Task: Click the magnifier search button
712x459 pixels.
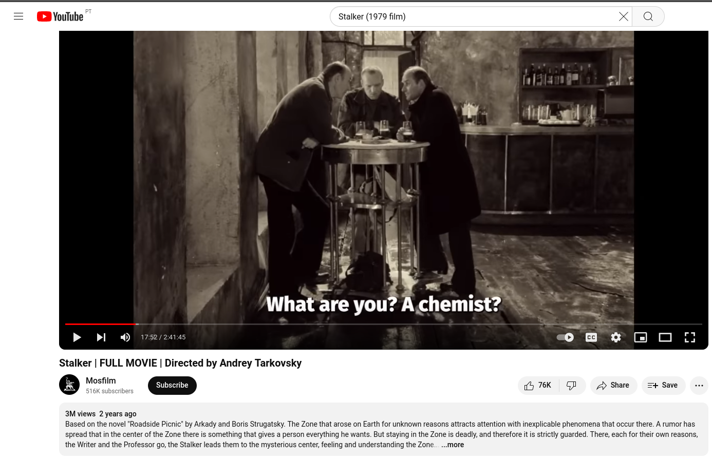Action: point(648,16)
